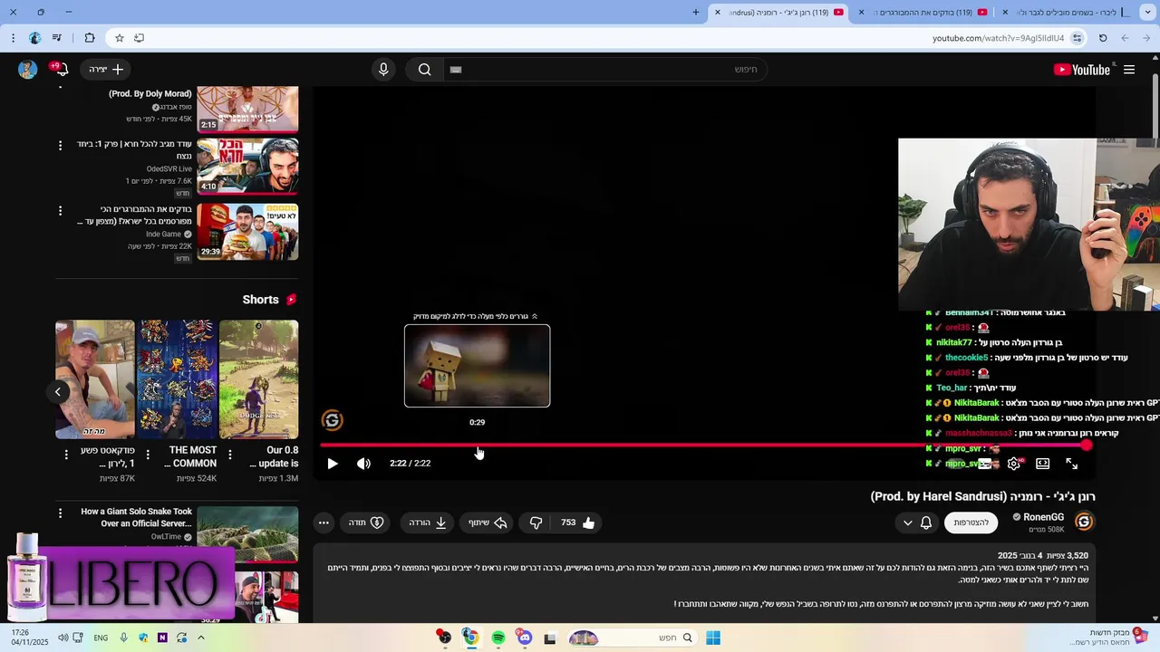Open a new browser tab

(x=696, y=13)
